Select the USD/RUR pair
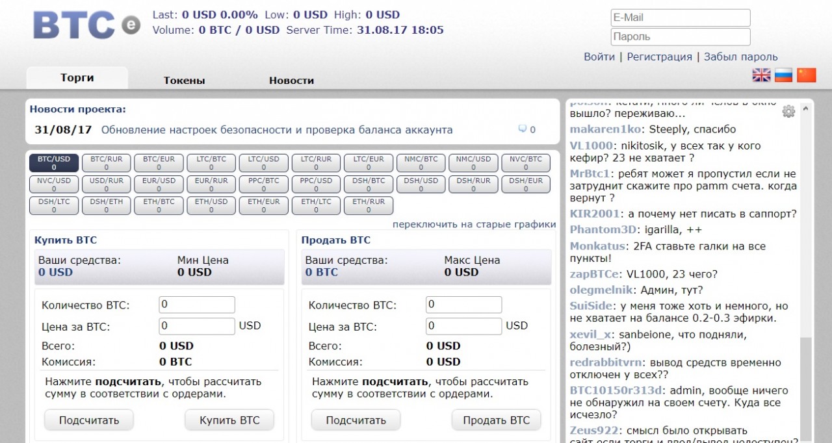The width and height of the screenshot is (832, 443). pyautogui.click(x=107, y=184)
